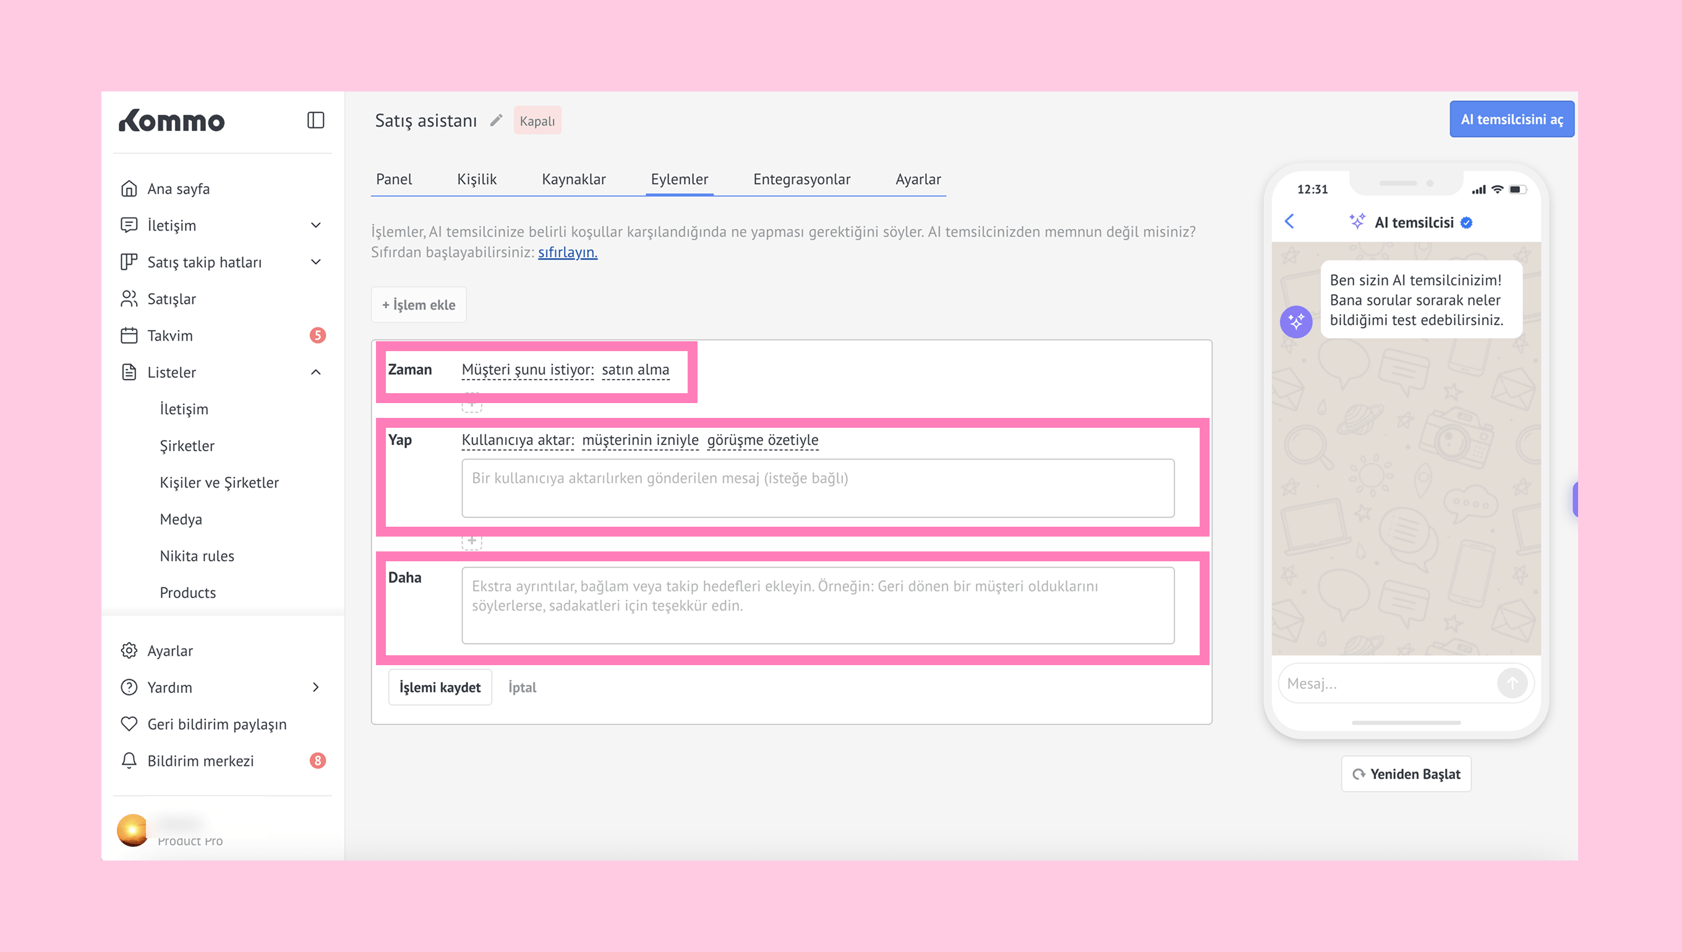Click the AI temsilcisini aç button
Screen dimensions: 1682x952
1511,119
